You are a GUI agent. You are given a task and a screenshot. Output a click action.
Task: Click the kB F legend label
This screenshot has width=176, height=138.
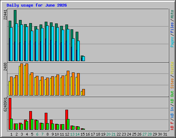point(172,126)
